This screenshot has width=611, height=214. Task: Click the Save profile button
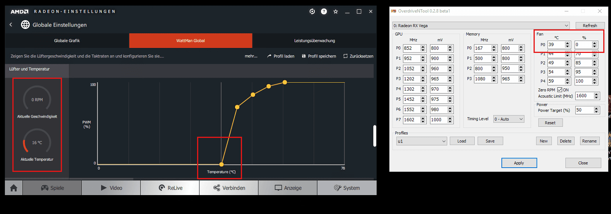coord(490,141)
